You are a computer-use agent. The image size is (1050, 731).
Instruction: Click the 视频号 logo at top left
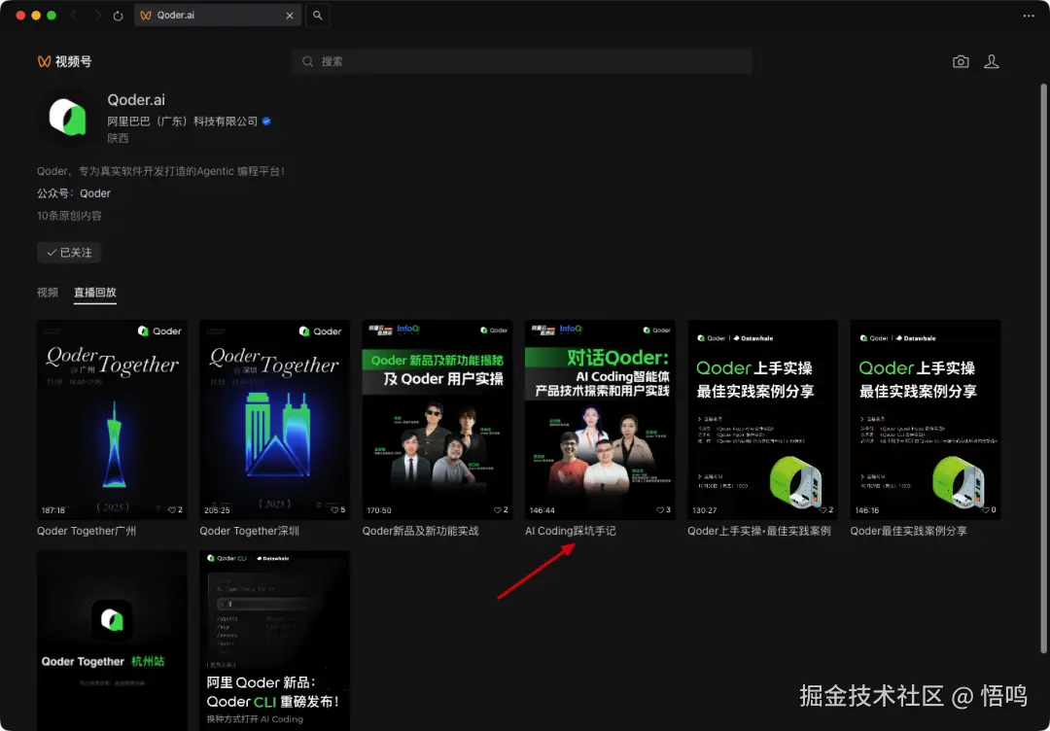tap(64, 60)
